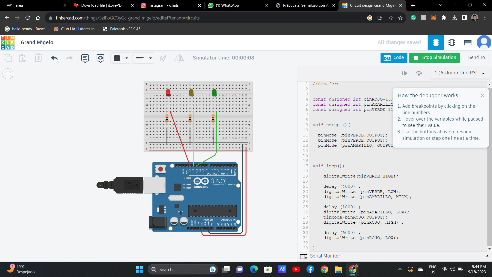
Task: Click the debugger step-over icon
Action: point(419,73)
